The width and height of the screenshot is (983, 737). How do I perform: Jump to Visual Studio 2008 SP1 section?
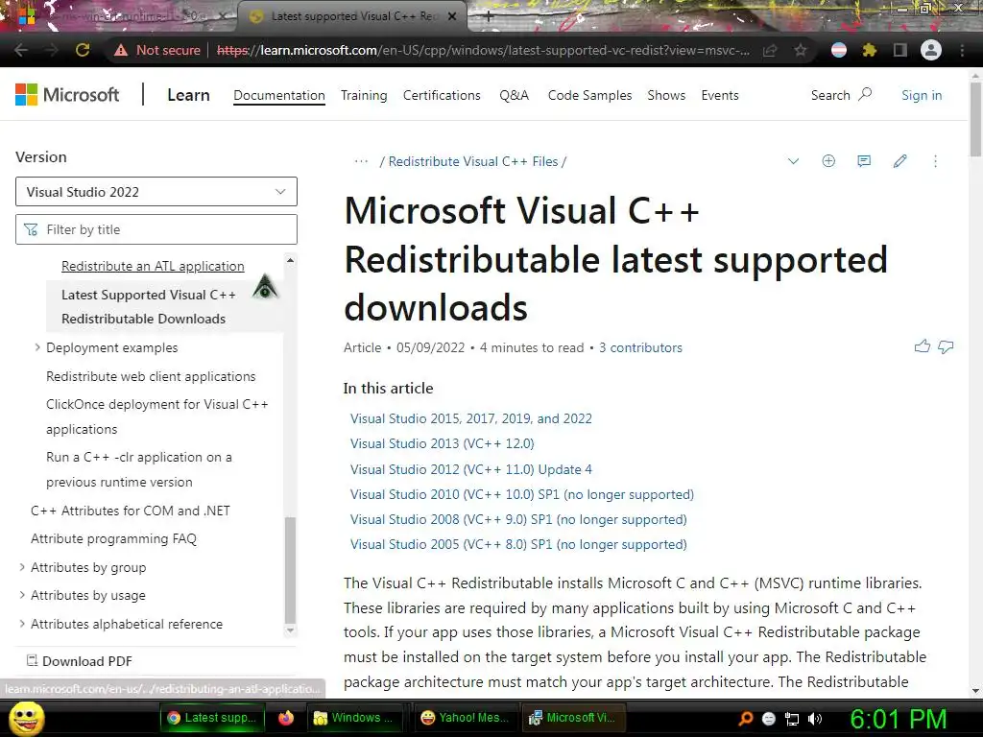(x=518, y=519)
